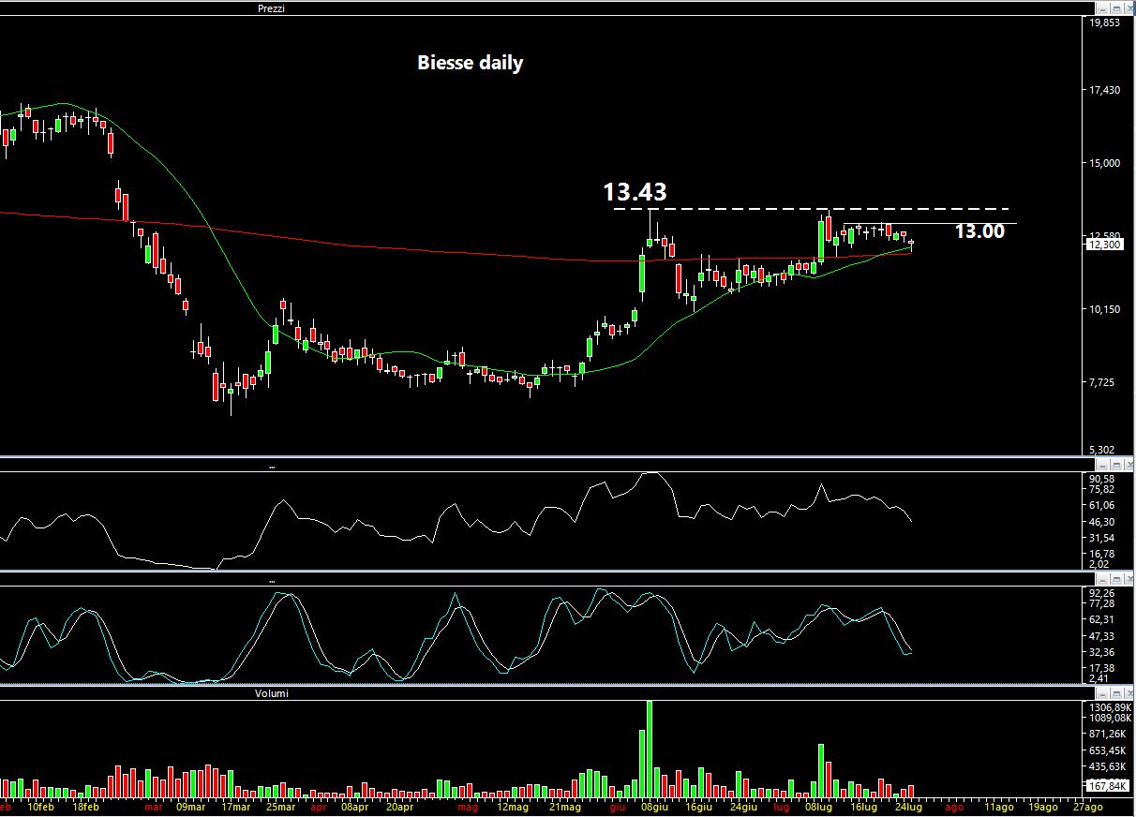Click the 92,26 stochastic scale value
The image size is (1136, 817).
[1101, 593]
